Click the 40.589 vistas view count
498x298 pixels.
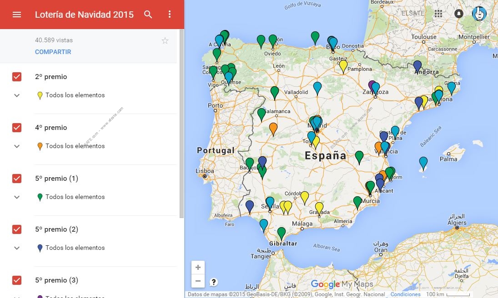54,40
